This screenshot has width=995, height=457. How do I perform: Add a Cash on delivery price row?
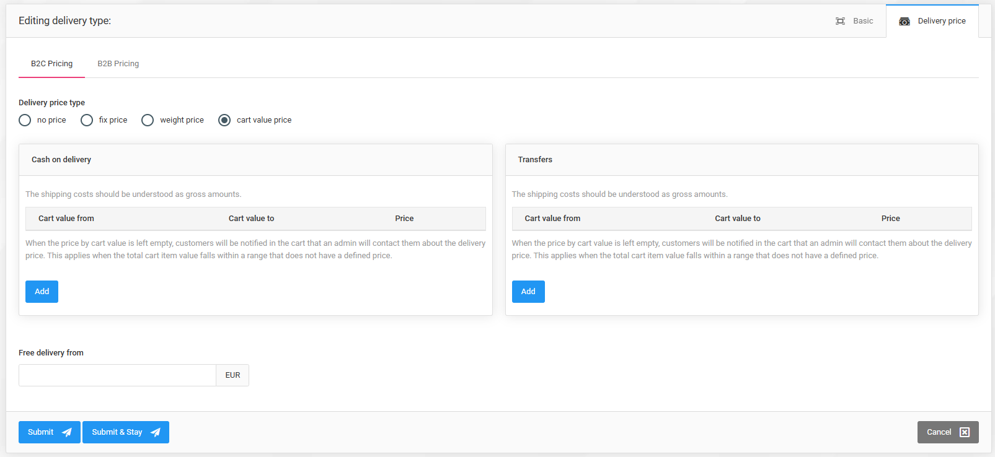[42, 292]
